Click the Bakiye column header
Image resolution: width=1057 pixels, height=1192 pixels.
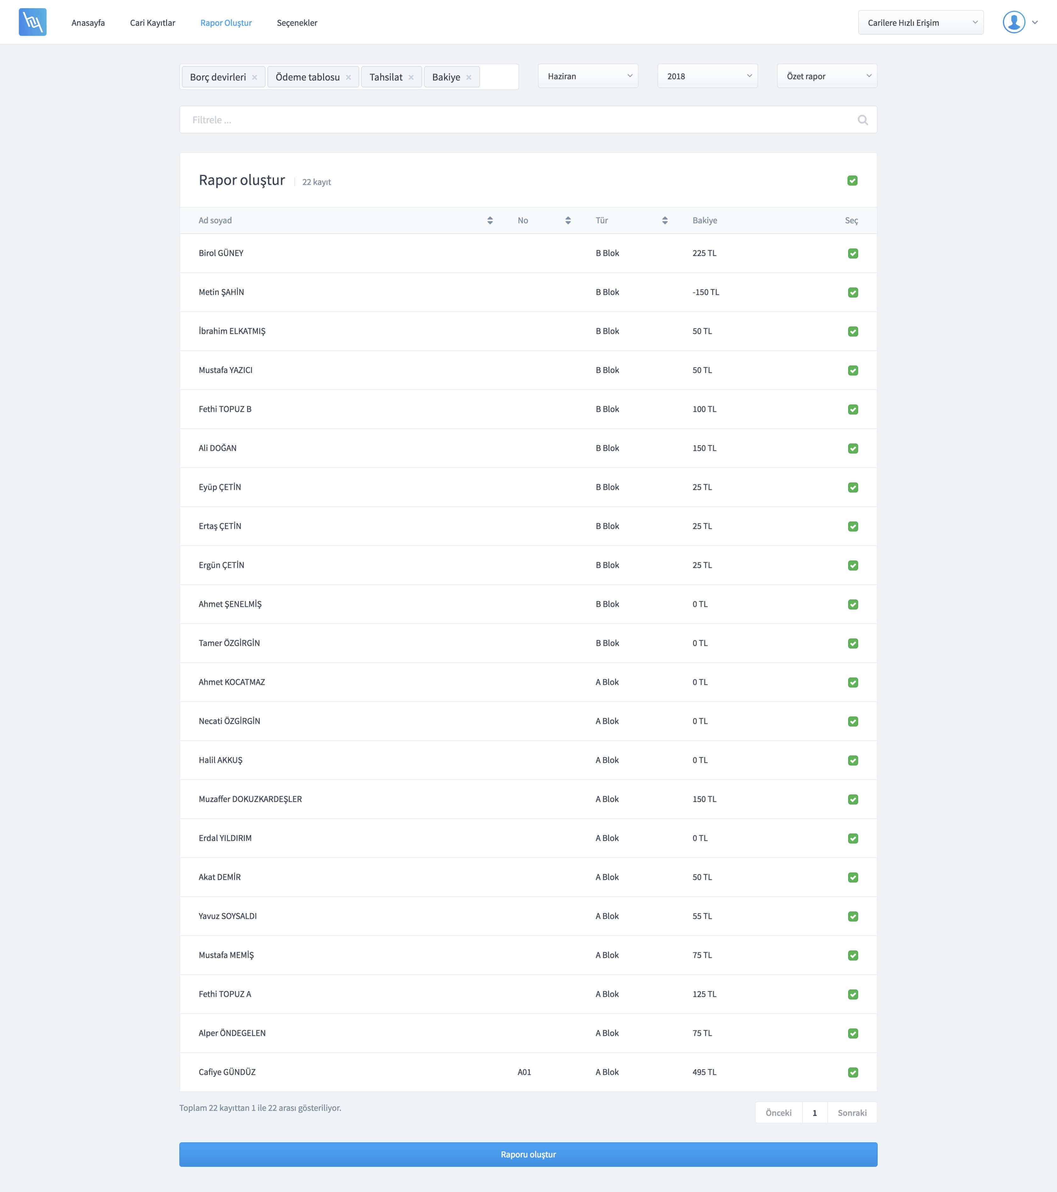[705, 220]
